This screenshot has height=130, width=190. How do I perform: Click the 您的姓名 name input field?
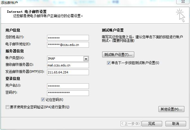click(x=68, y=38)
